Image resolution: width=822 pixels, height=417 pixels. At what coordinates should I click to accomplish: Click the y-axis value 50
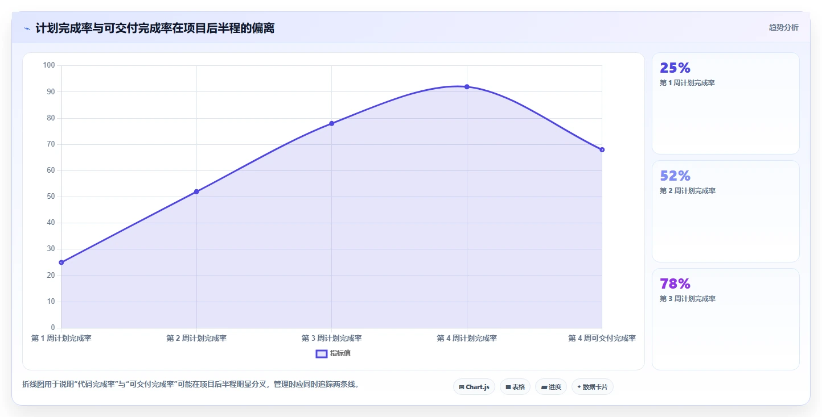click(51, 197)
